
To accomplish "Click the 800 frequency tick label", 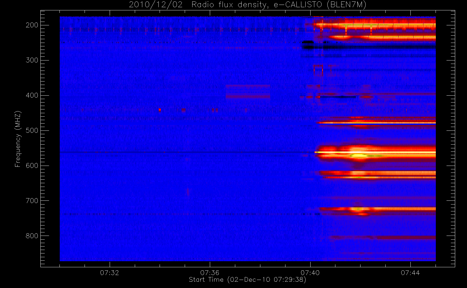I will 32,236.
